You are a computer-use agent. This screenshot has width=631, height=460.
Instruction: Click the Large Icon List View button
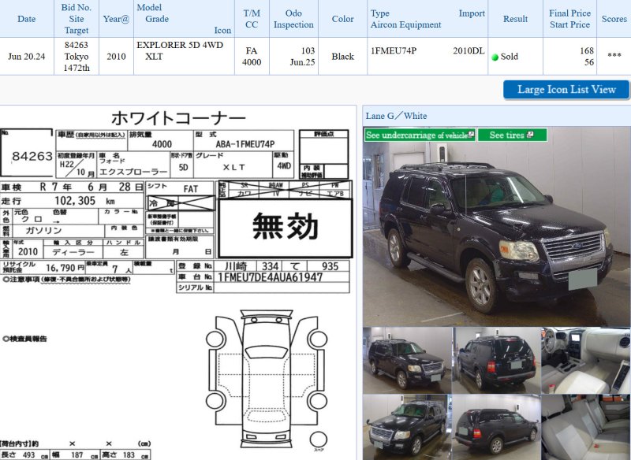pyautogui.click(x=566, y=89)
